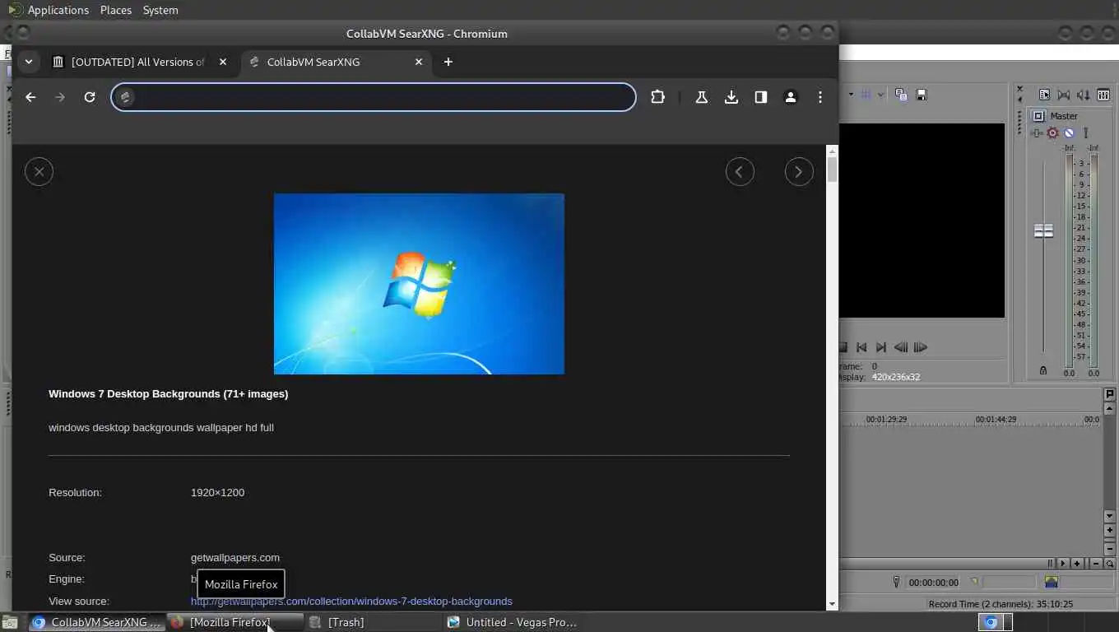This screenshot has width=1119, height=632.
Task: Click the Master bus icon in Vegas mixer
Action: 1038,116
